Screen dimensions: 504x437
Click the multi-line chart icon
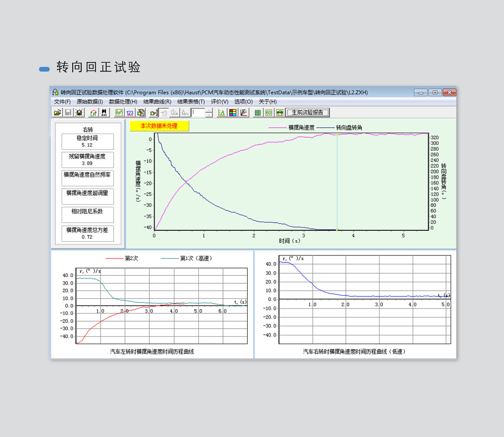coord(244,113)
